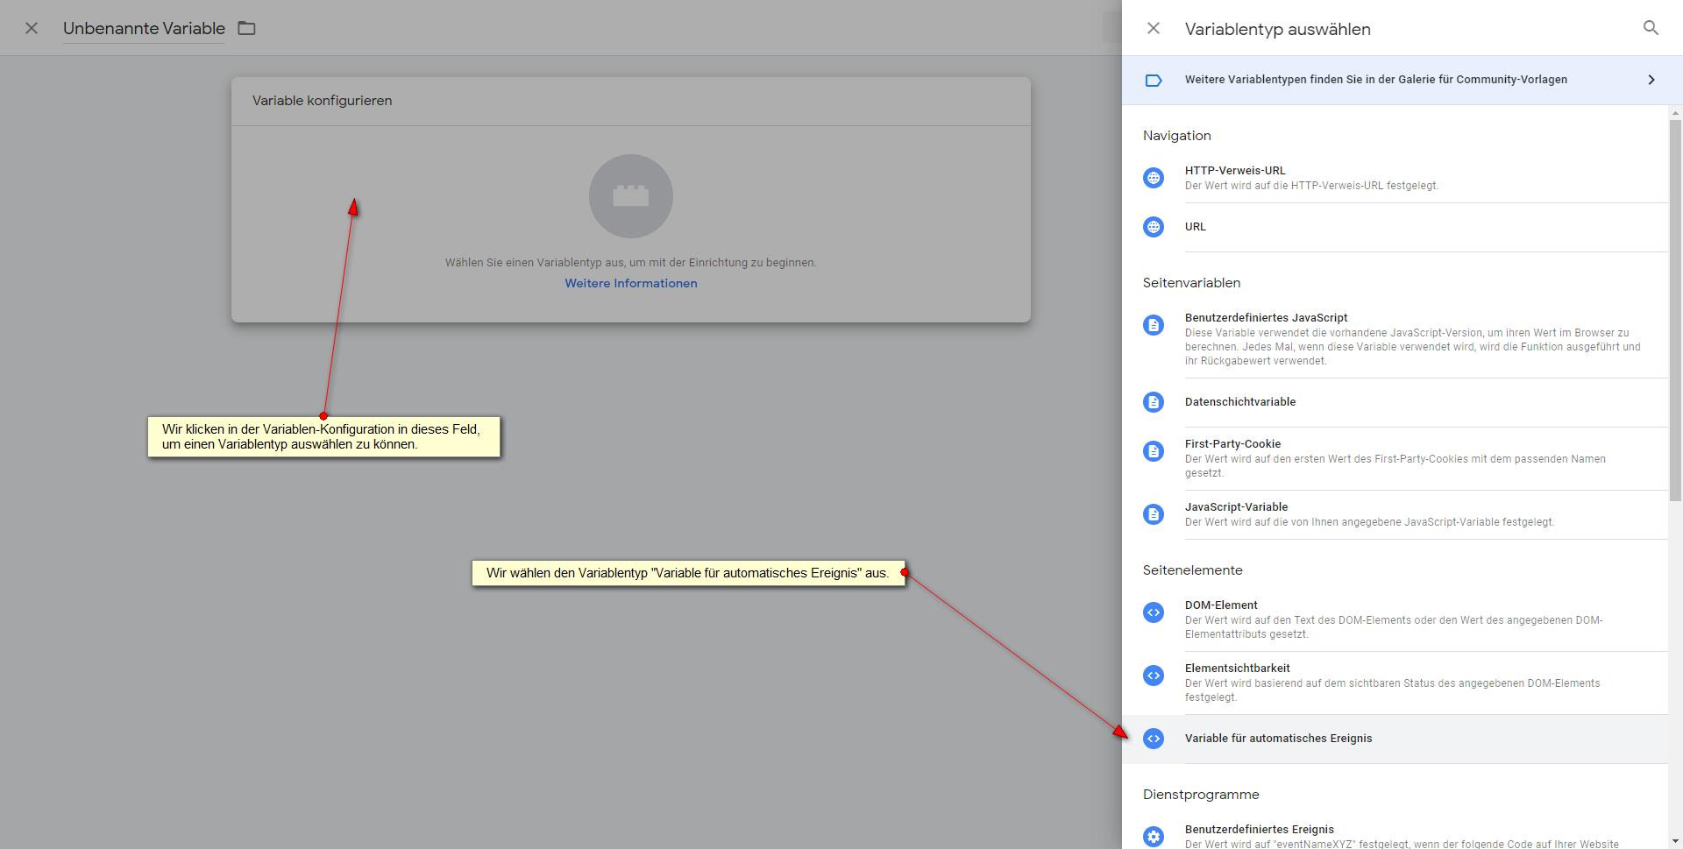Click the First-Party-Cookie icon
The height and width of the screenshot is (849, 1683).
1154,451
